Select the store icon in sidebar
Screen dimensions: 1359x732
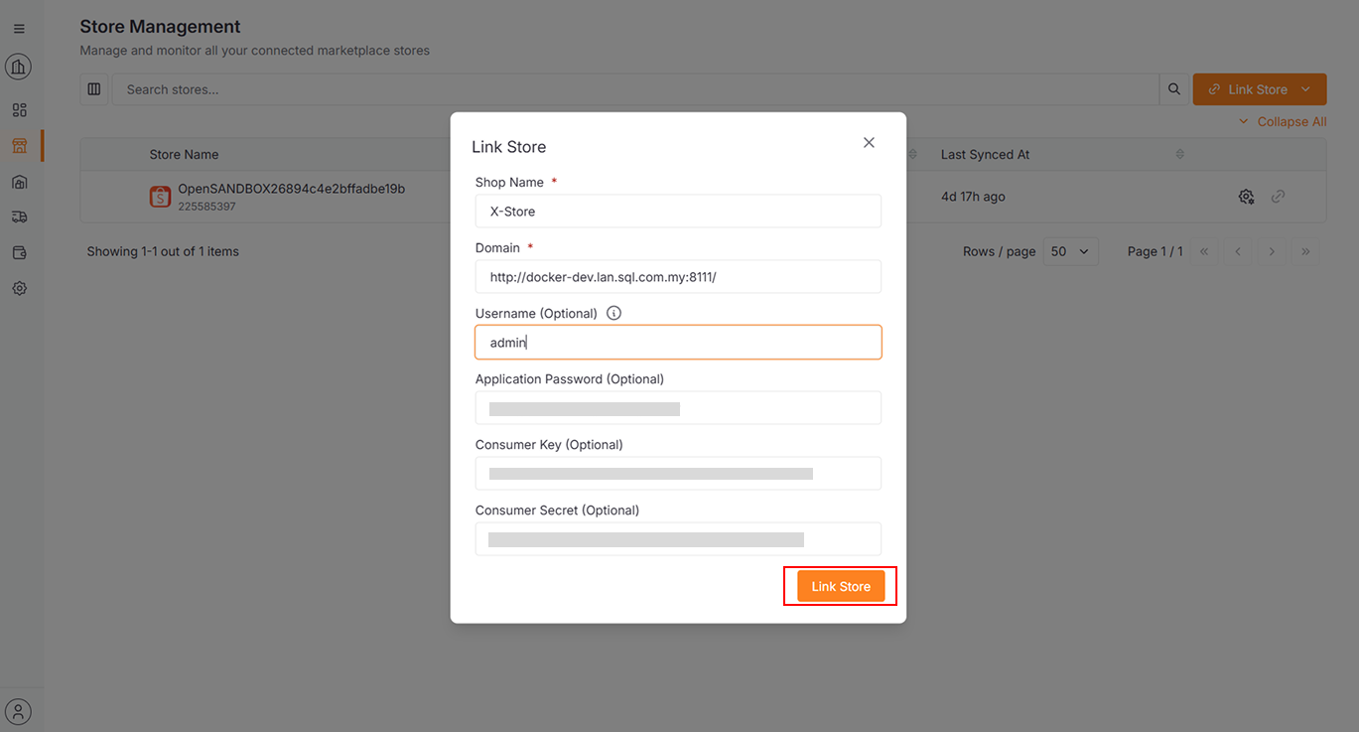(19, 146)
